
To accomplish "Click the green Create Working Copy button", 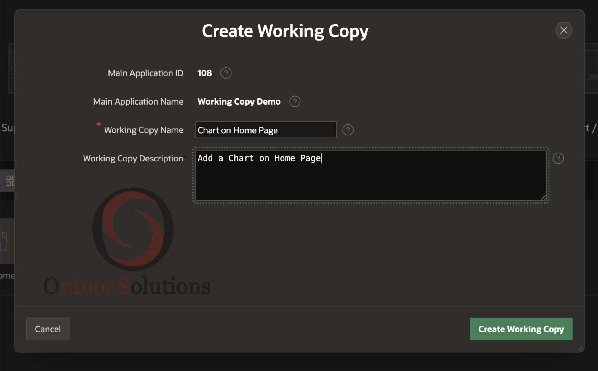I will pyautogui.click(x=521, y=329).
